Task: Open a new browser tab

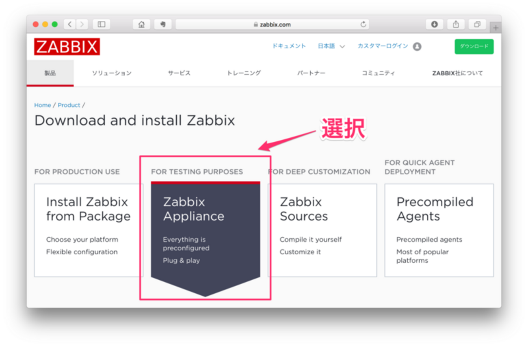Action: click(496, 27)
